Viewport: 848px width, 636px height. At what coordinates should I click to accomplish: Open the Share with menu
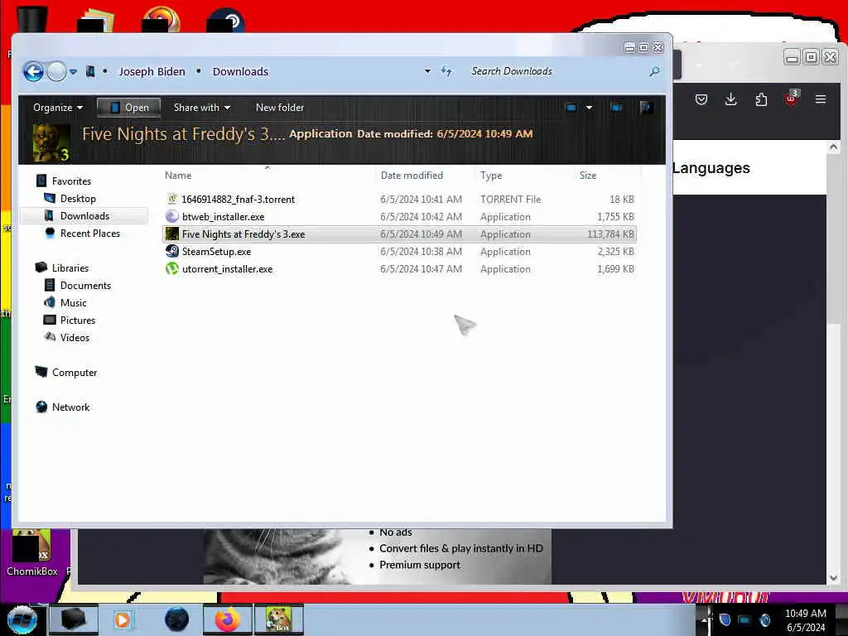pyautogui.click(x=202, y=107)
